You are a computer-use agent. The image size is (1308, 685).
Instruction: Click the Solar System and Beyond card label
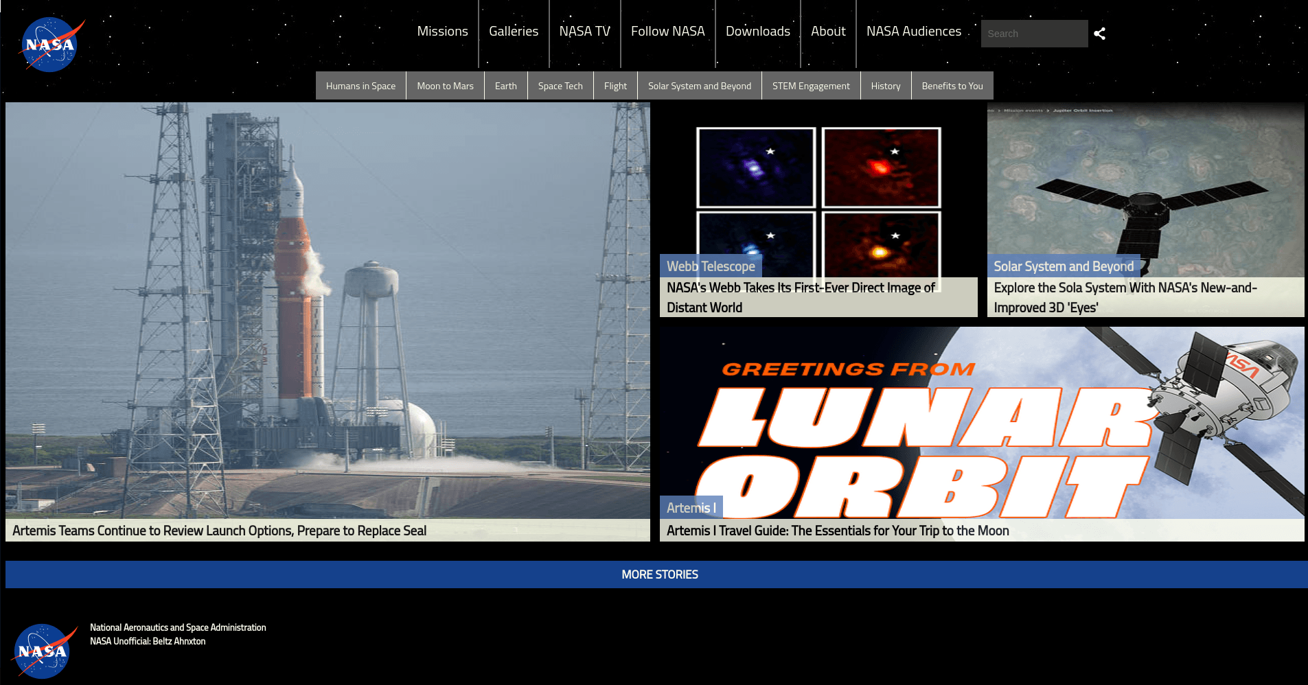(1064, 266)
